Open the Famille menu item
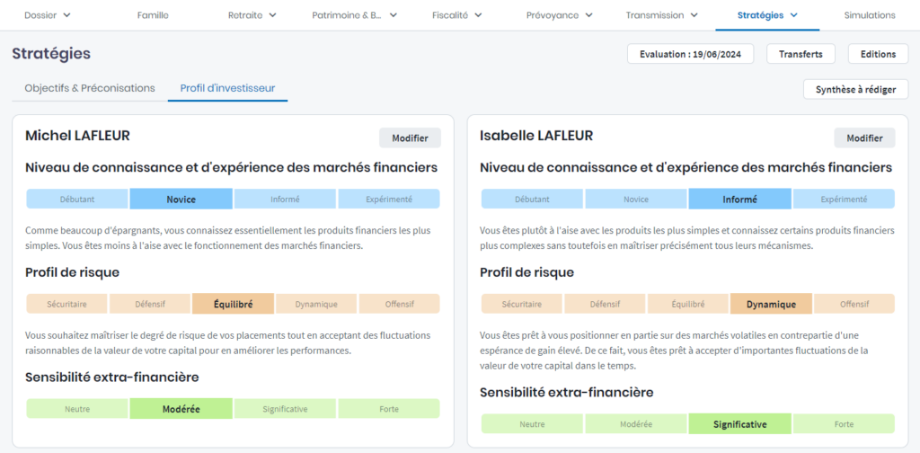The height and width of the screenshot is (453, 920). pyautogui.click(x=153, y=15)
